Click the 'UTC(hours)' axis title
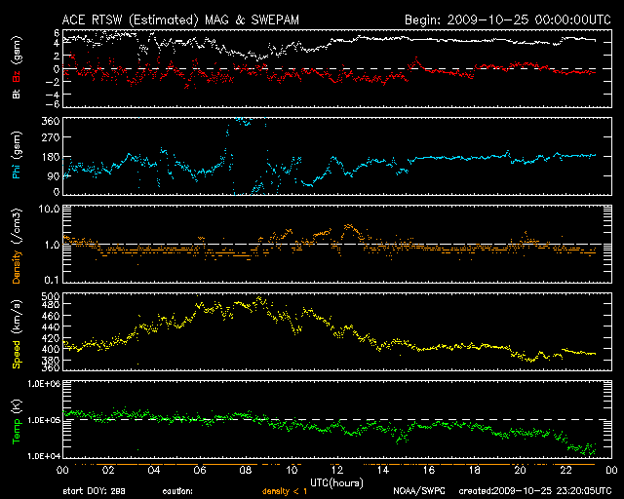The image size is (624, 499). (x=336, y=483)
